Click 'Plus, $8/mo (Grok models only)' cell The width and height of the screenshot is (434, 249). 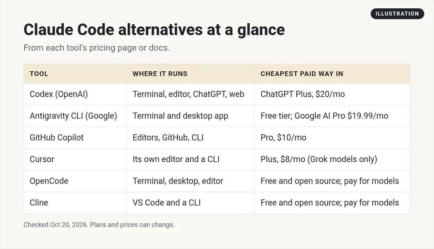point(332,160)
